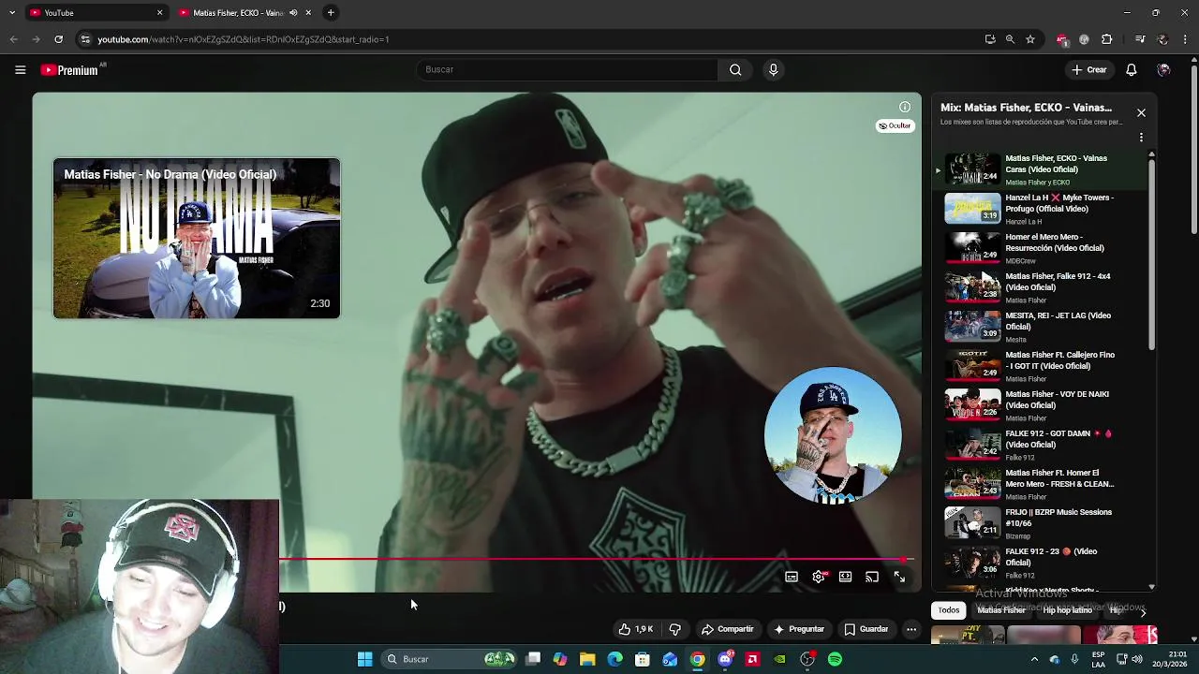Cast the video to a TV
This screenshot has width=1199, height=674.
(x=872, y=577)
